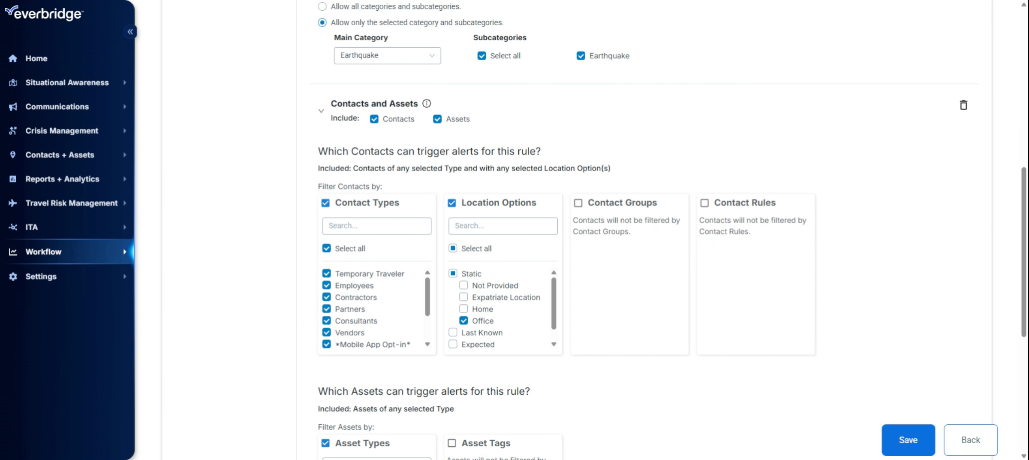Open the Workflow sidebar menu
This screenshot has height=460, width=1029.
click(x=43, y=252)
